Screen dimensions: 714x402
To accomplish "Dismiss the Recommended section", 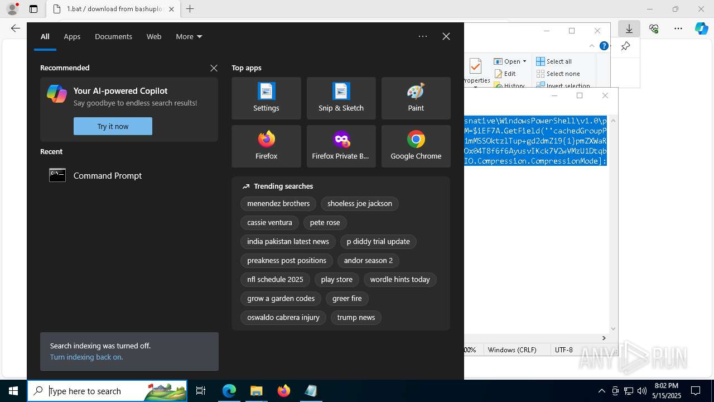I will [x=214, y=68].
